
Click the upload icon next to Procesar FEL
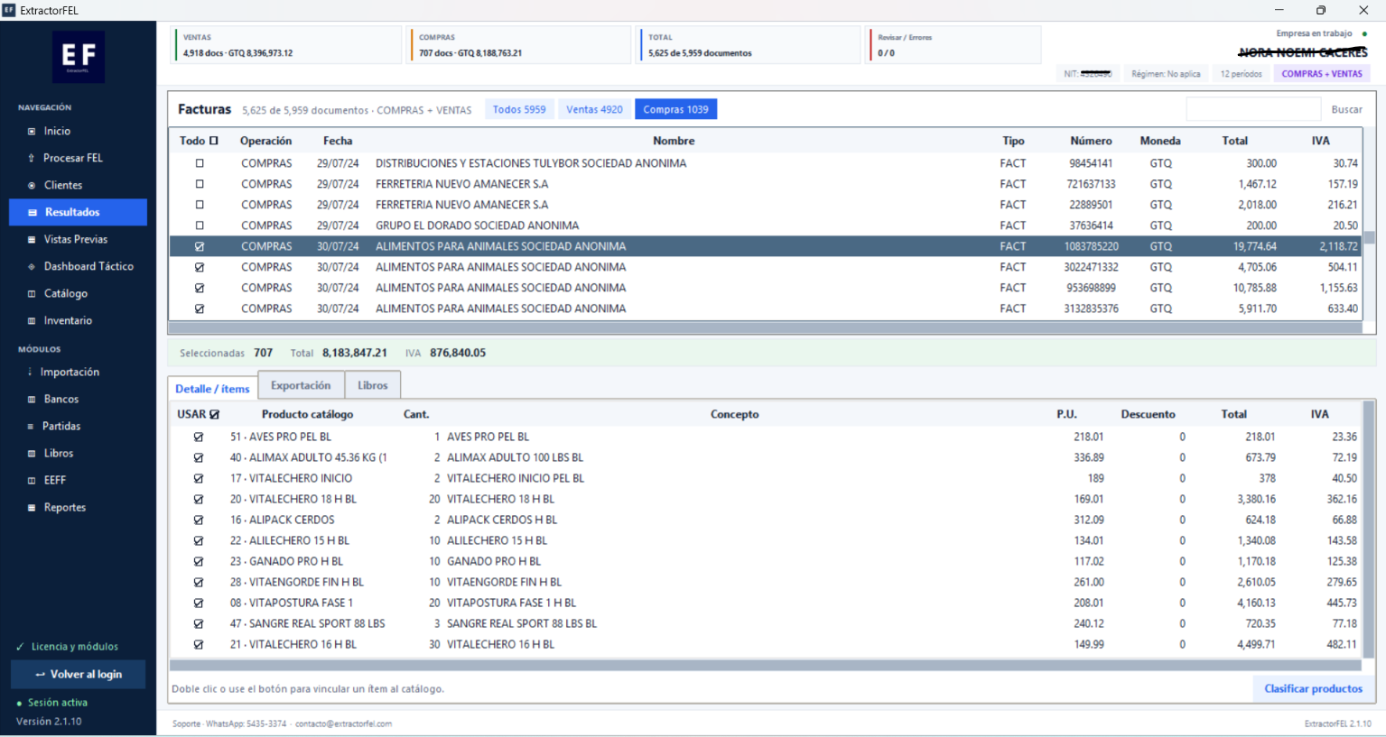(32, 159)
